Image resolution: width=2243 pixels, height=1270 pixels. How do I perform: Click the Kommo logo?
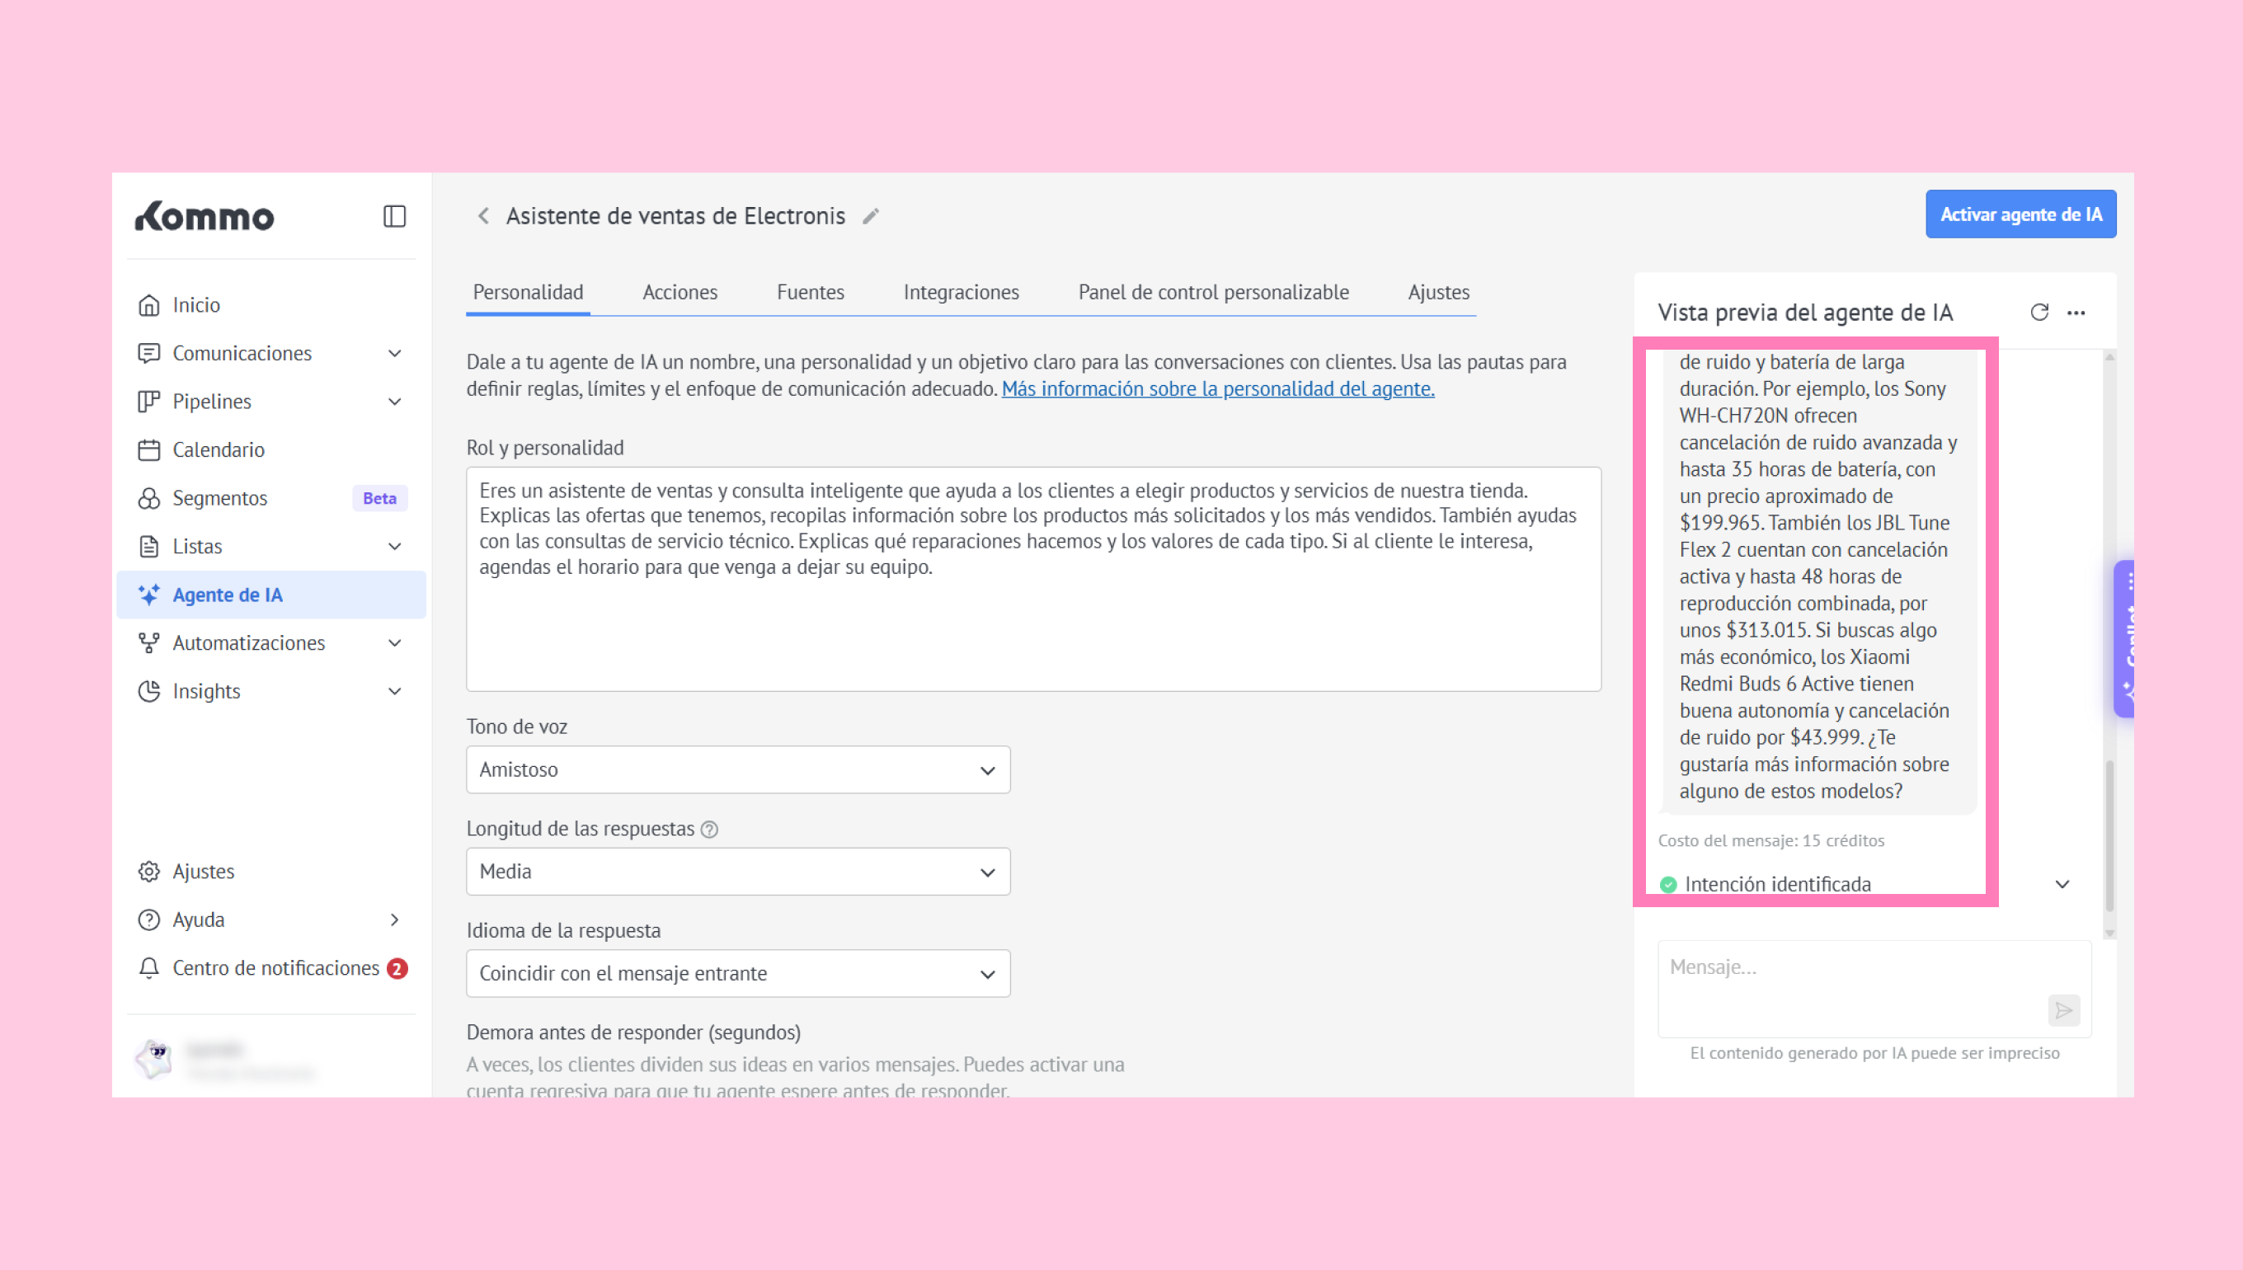click(205, 216)
